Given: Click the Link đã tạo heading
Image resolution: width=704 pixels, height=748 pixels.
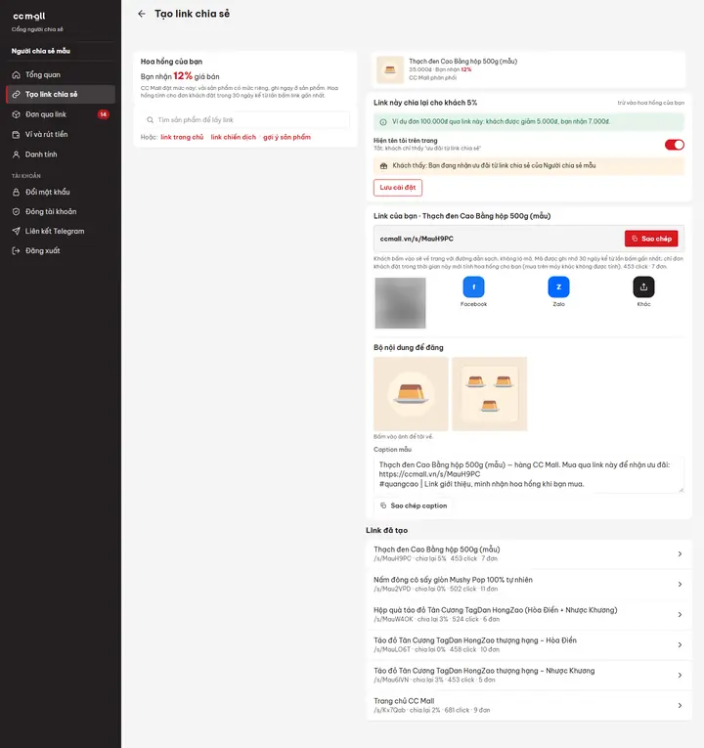Looking at the screenshot, I should click(387, 531).
